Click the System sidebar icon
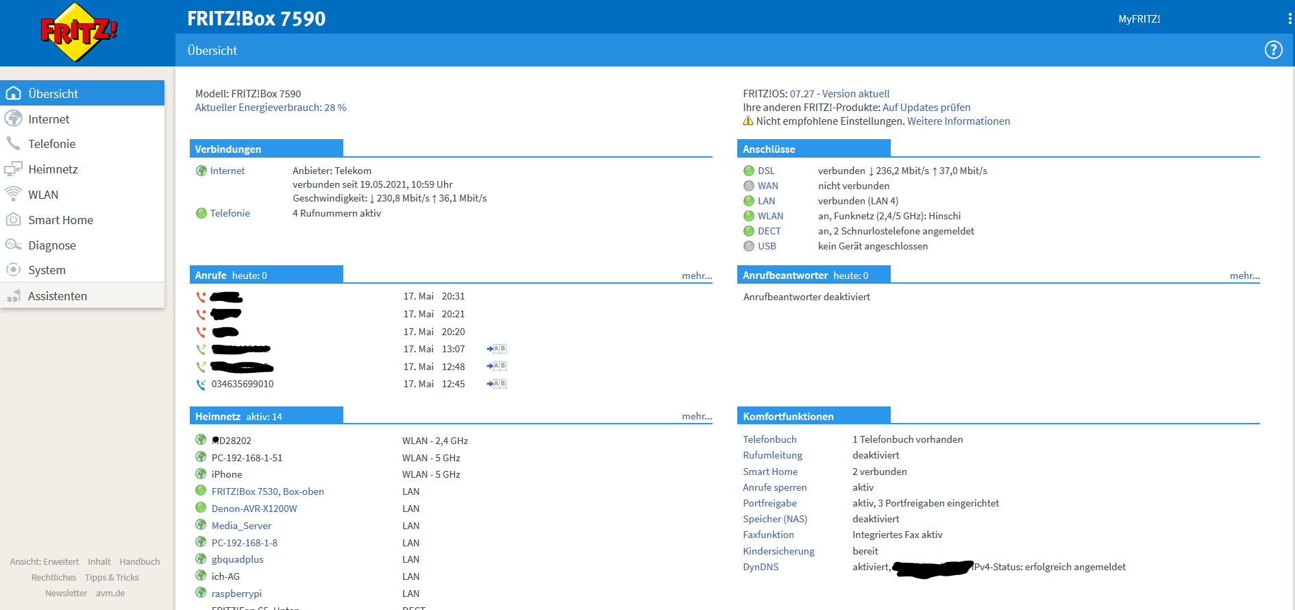The height and width of the screenshot is (610, 1295). [13, 270]
